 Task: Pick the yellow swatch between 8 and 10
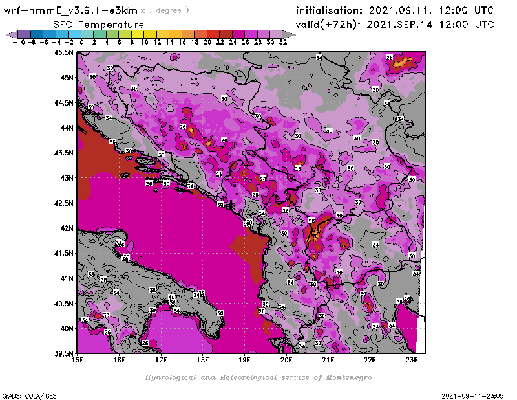138,34
